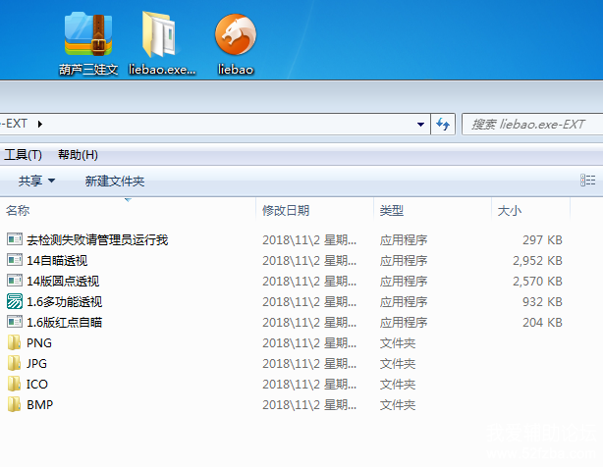Select the file name 14自瞄透视
The image size is (603, 467).
pos(57,261)
